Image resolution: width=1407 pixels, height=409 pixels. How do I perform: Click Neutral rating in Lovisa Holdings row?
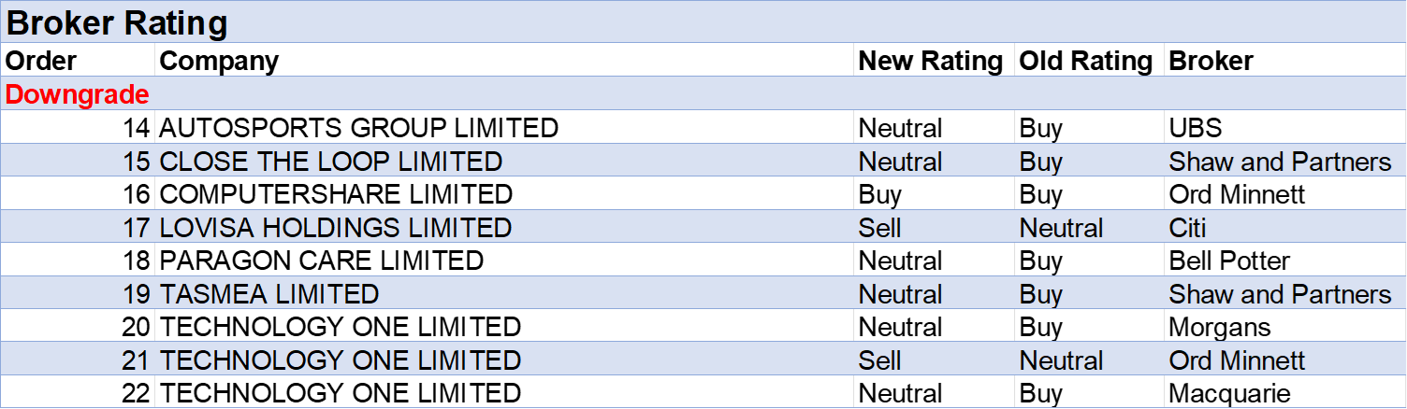[x=1061, y=228]
